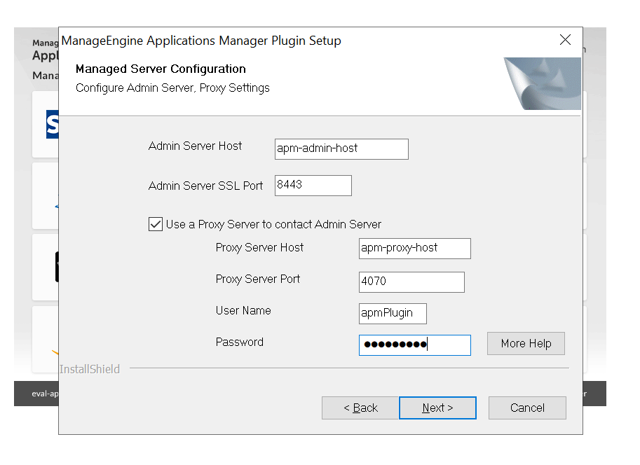Open More Help button
Screen dimensions: 640x465
coord(526,343)
